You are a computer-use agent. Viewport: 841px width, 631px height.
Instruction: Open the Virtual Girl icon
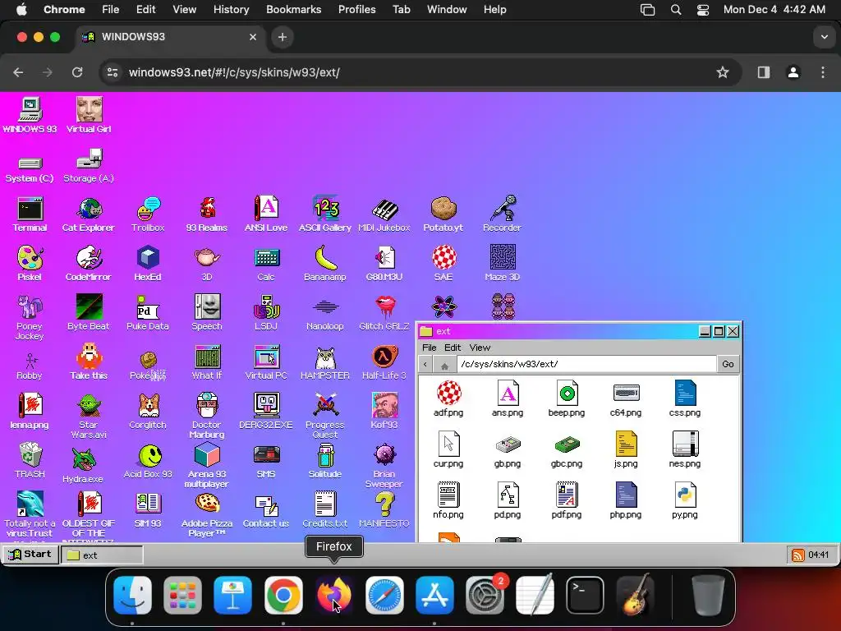click(x=89, y=115)
